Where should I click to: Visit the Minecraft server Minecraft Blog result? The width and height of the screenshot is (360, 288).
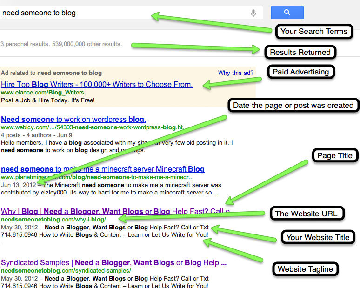pos(102,169)
